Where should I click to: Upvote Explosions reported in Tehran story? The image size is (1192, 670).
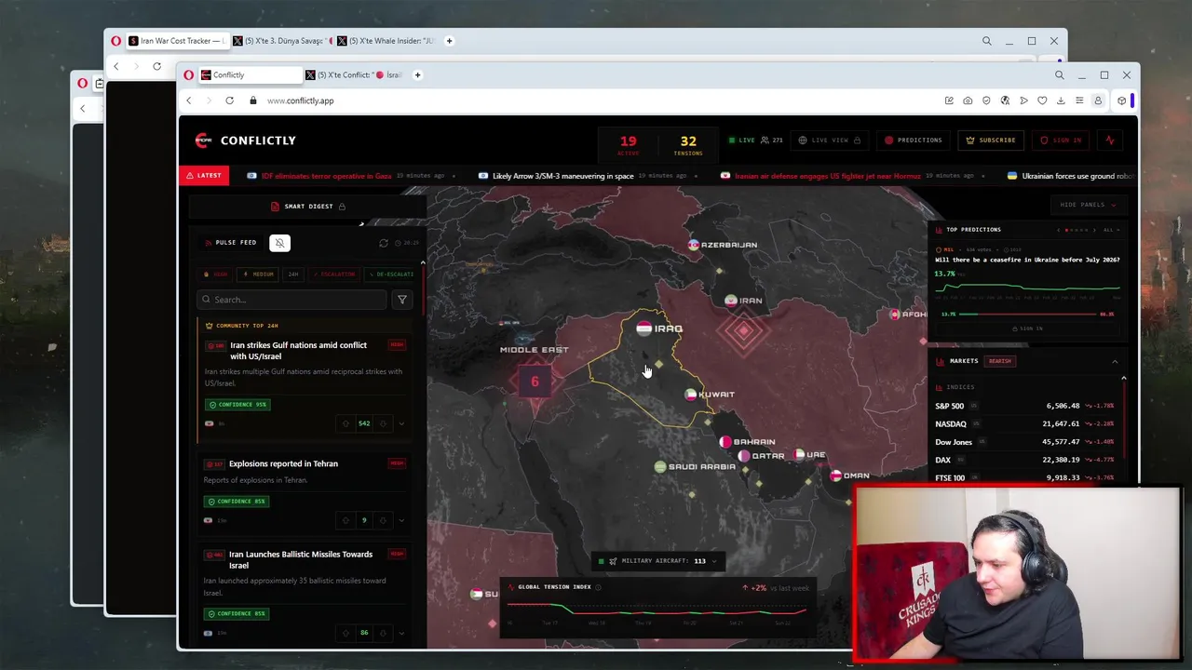345,520
